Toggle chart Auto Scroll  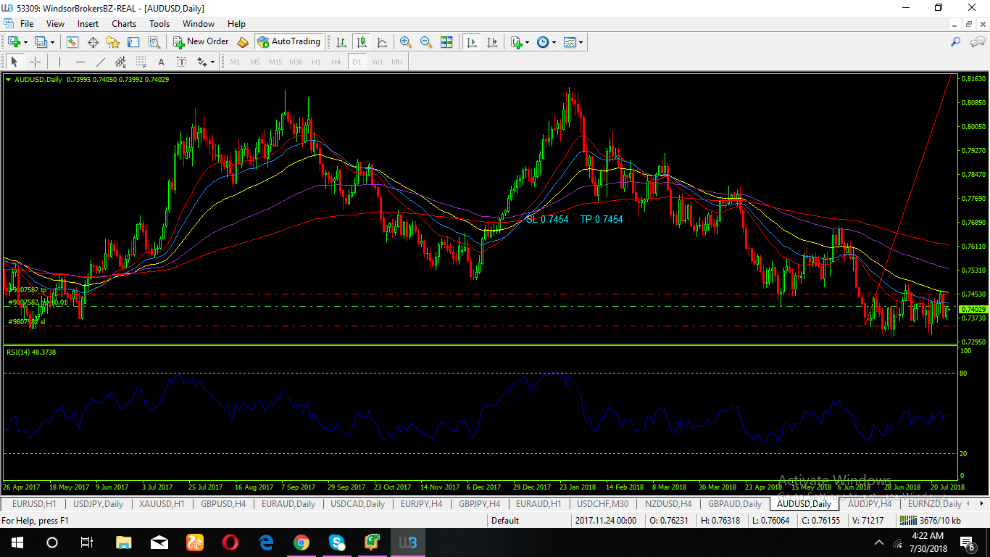coord(472,42)
